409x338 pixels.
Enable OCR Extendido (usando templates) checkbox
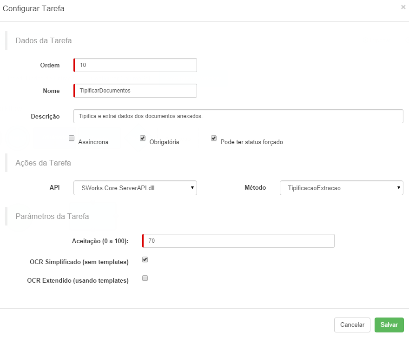[x=145, y=278]
